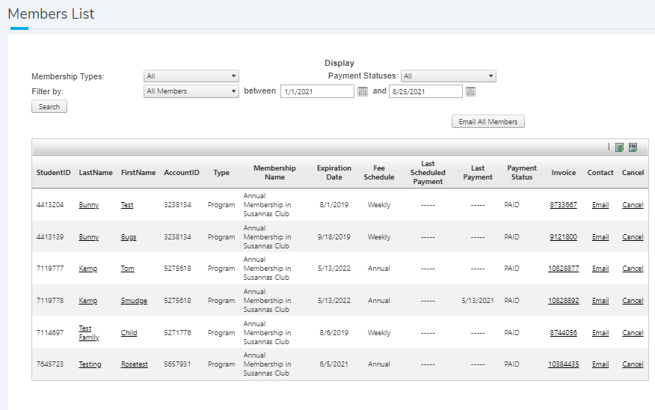Open invoice 10828892
Image resolution: width=655 pixels, height=410 pixels.
(x=564, y=301)
